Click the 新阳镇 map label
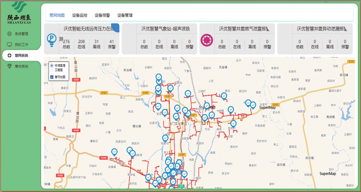Viewport: 361px width, 192px height. point(344,75)
